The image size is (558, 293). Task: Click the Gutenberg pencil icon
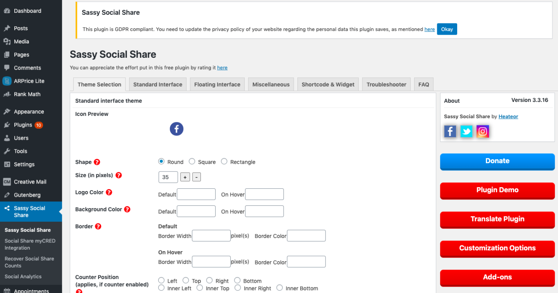coord(7,195)
